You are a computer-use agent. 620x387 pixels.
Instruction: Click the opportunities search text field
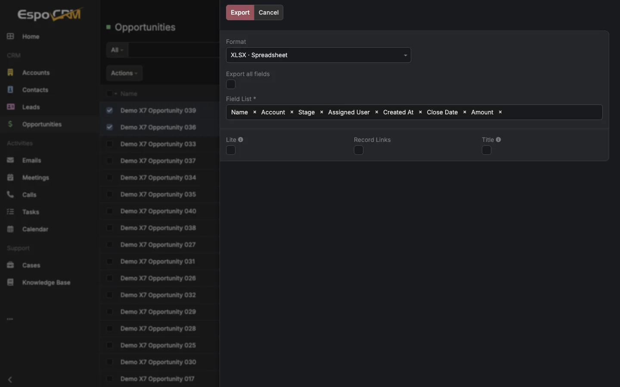174,50
